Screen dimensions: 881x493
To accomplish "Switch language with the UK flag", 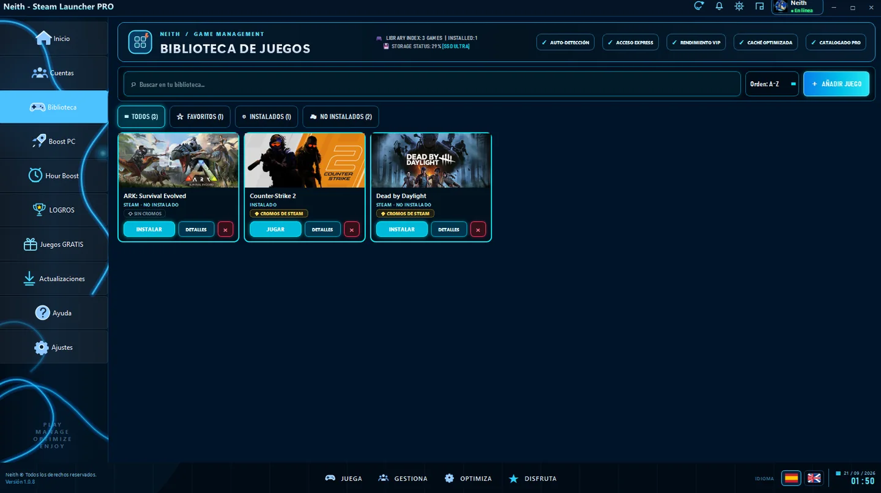I will (814, 478).
